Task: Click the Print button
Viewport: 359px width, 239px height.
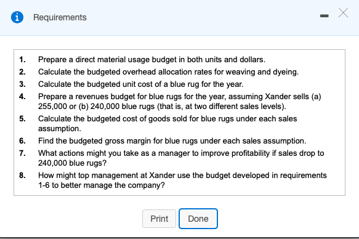Action: 159,219
